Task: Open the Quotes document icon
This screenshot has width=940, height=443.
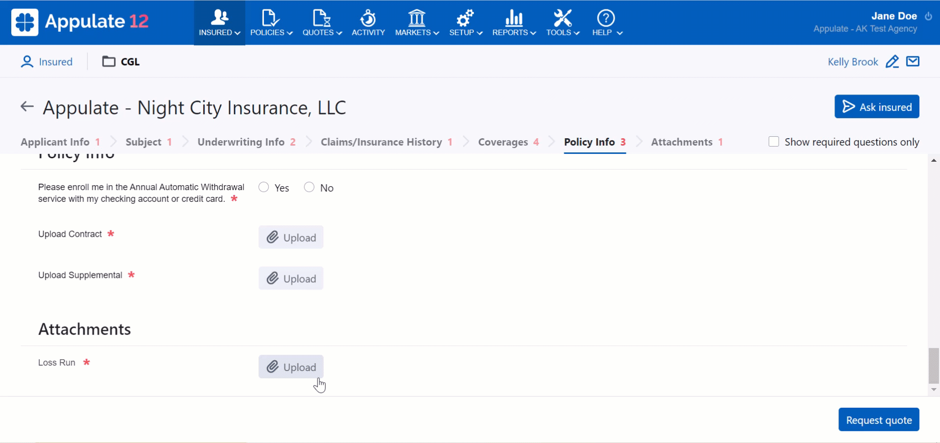Action: click(x=322, y=18)
